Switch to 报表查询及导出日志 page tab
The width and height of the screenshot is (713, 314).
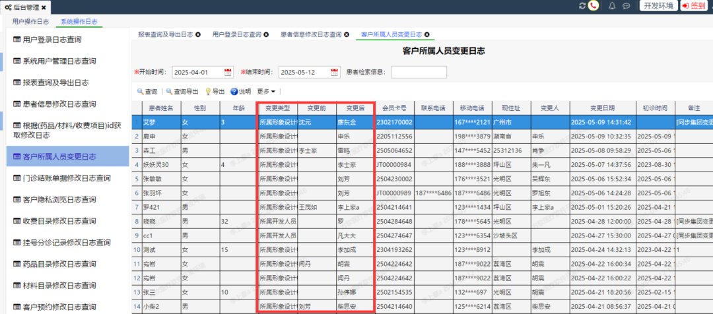tap(166, 34)
